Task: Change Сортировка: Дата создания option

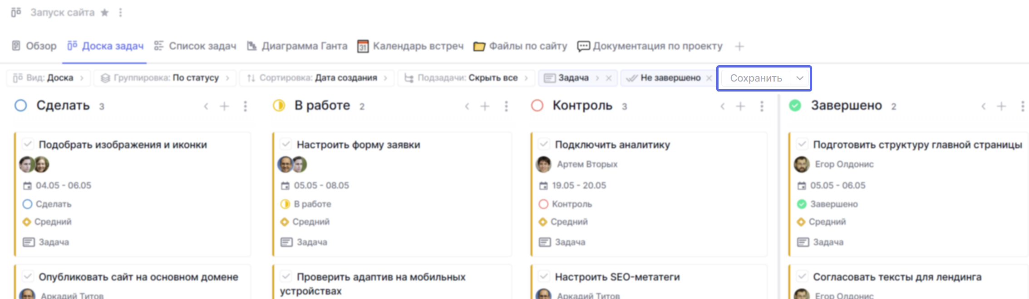Action: click(x=317, y=78)
